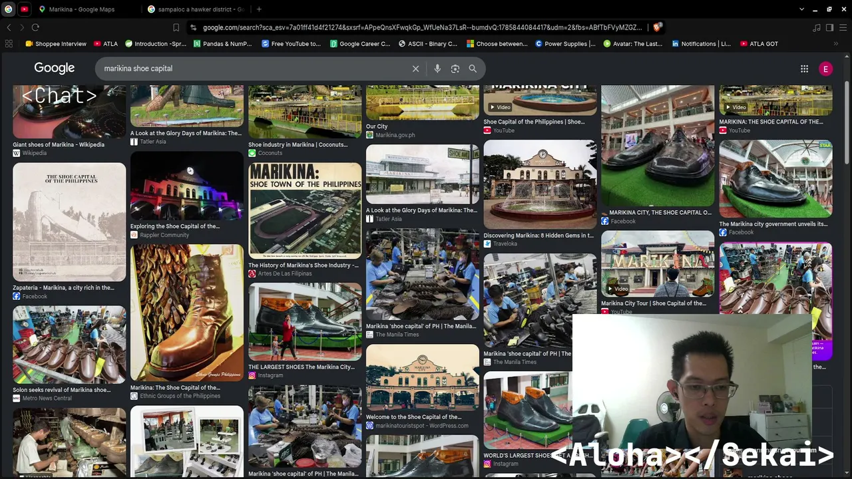Open the Marikina city government unveils result
Viewport: 852px width, 479px height.
[773, 224]
